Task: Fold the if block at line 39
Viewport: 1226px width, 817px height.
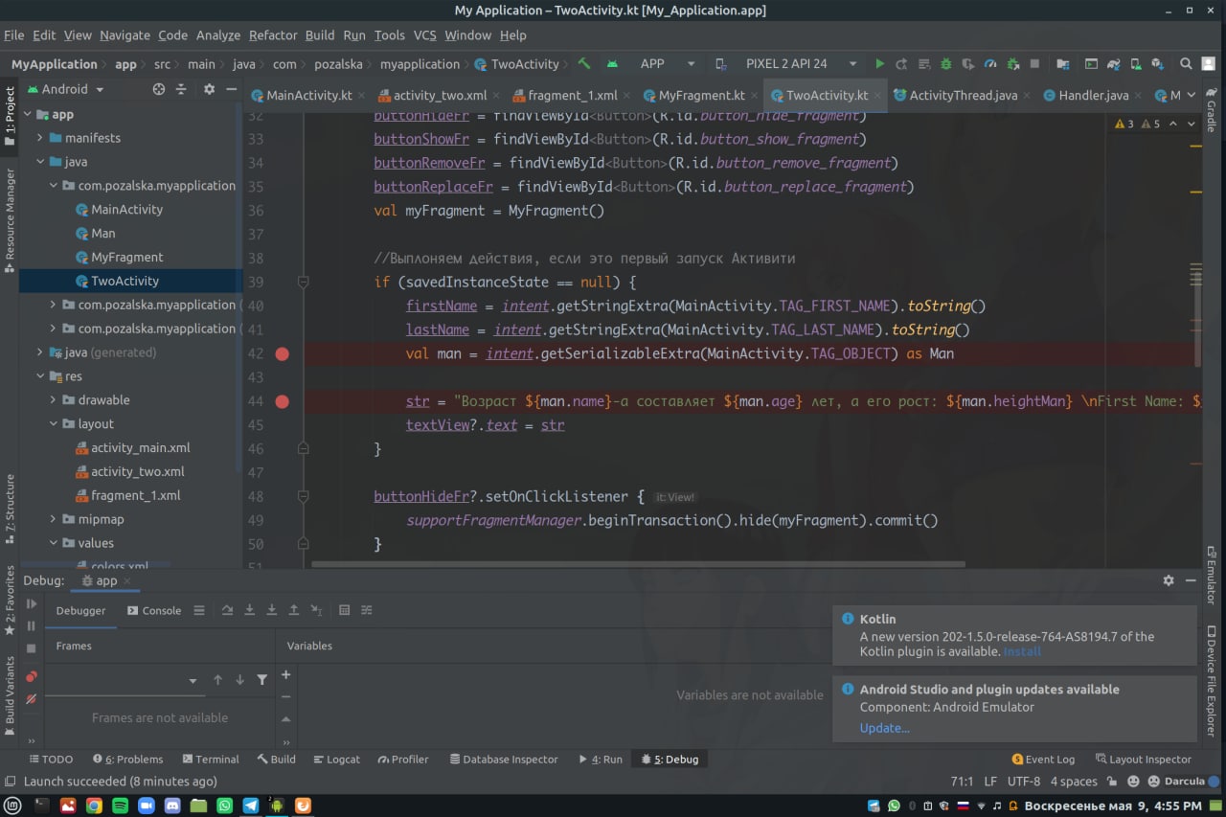Action: point(303,282)
